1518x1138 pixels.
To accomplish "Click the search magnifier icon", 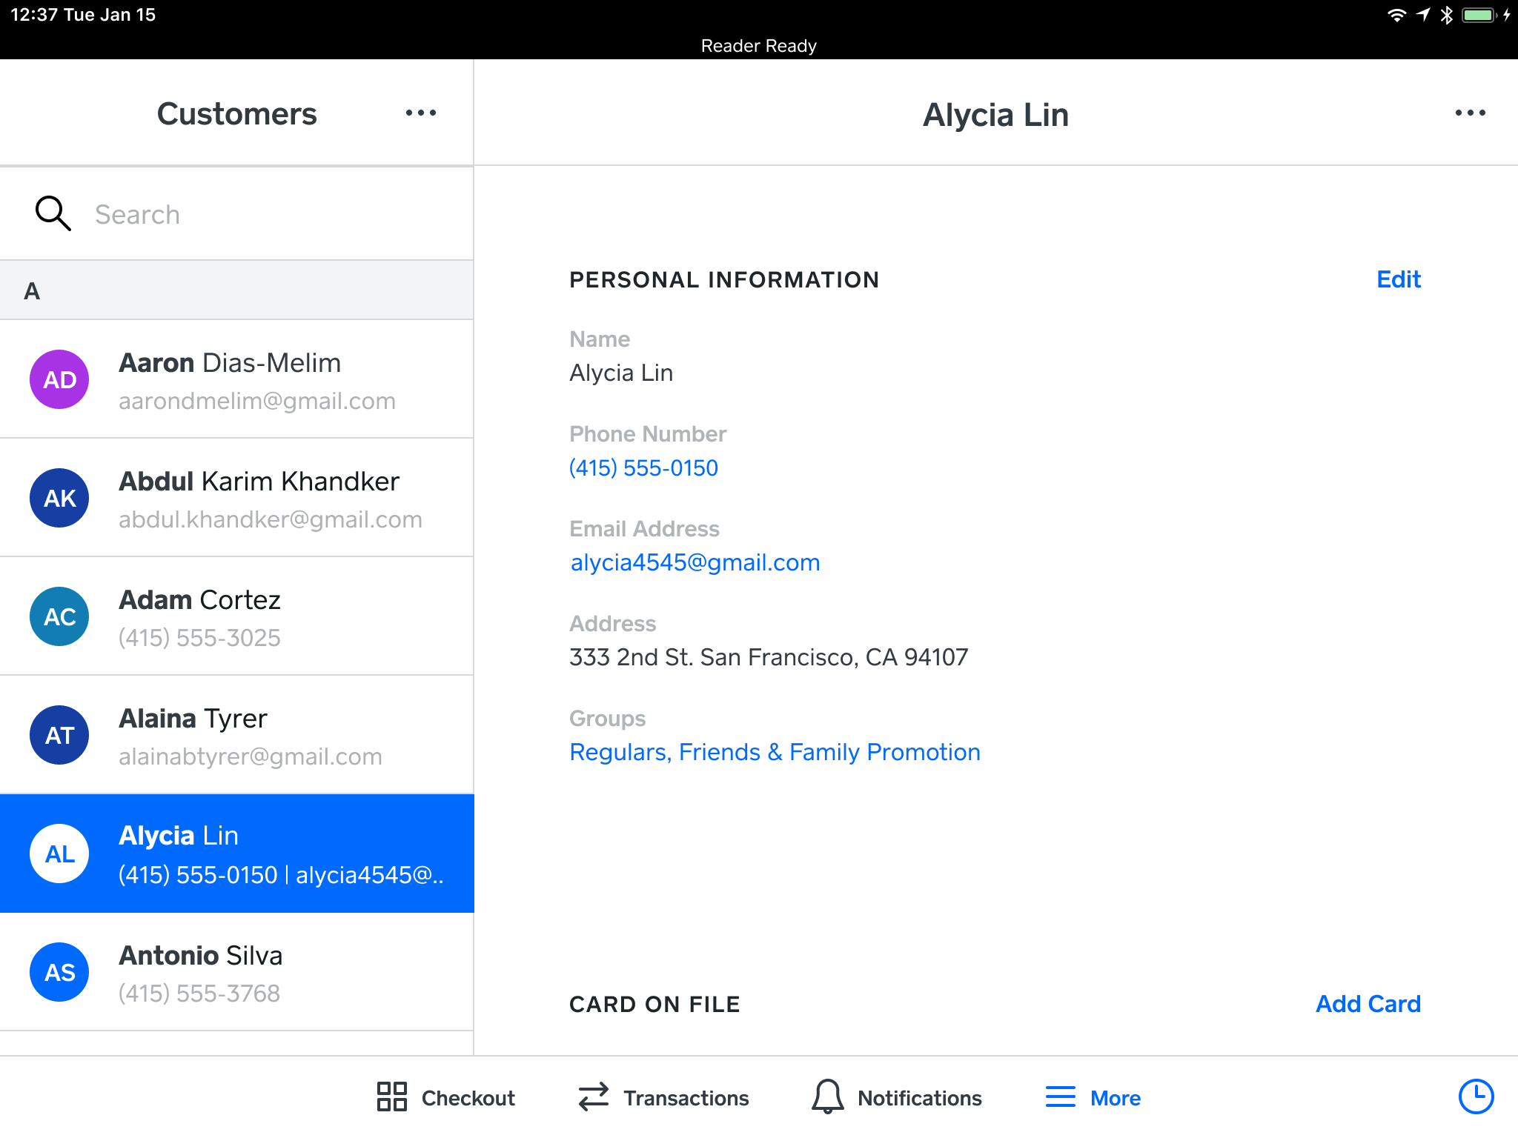I will (x=52, y=213).
